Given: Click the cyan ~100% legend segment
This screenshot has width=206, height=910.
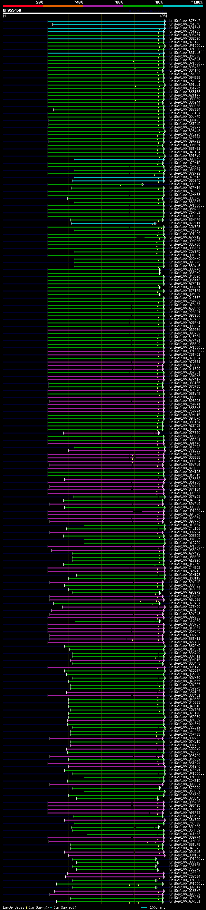Looking at the screenshot, I should [183, 6].
